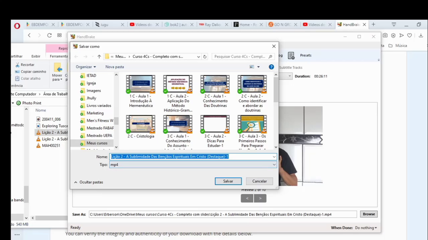Collapse folders with Ocultar pastas
428x240 pixels.
89,182
